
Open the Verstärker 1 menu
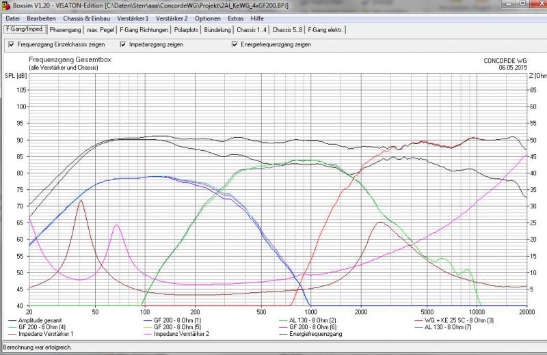click(x=133, y=18)
